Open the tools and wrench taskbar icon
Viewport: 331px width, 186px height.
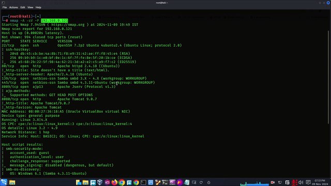[158, 182]
